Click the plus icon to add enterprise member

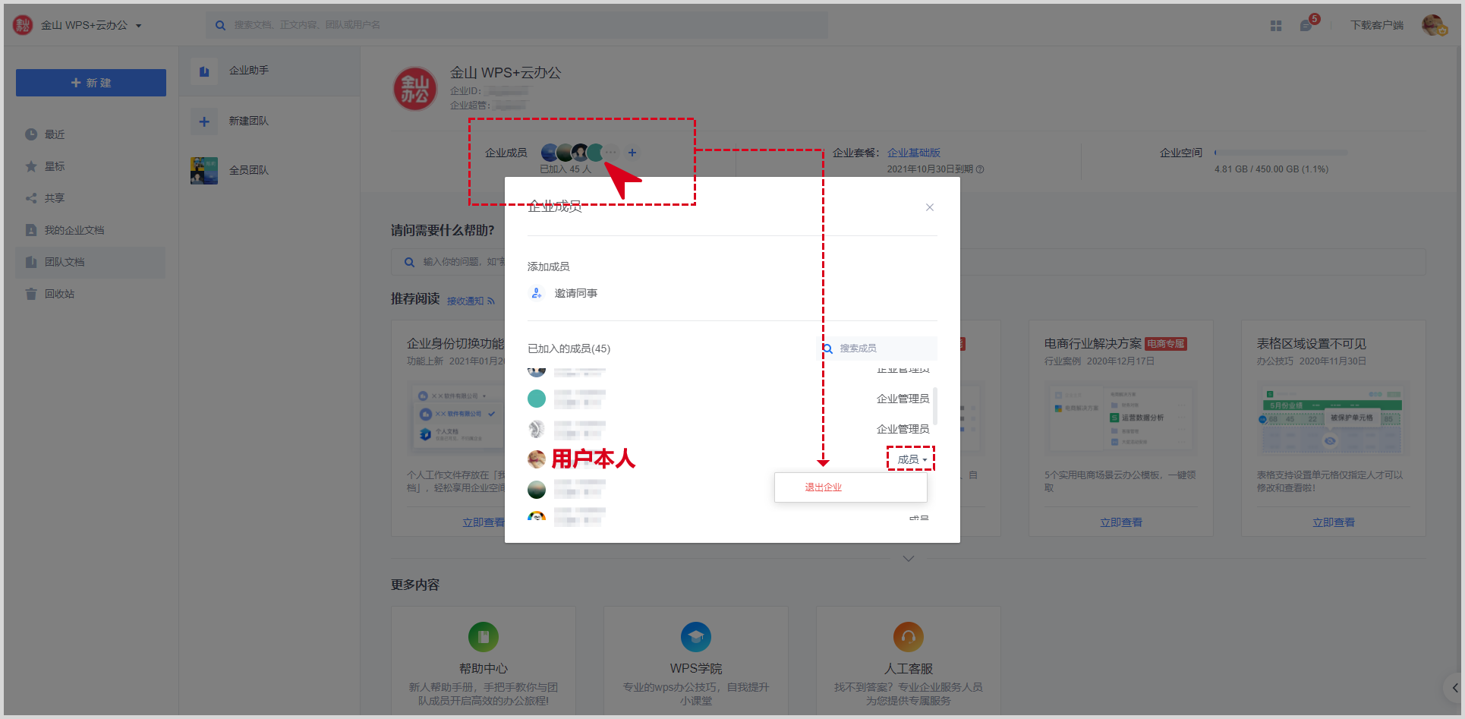[632, 153]
